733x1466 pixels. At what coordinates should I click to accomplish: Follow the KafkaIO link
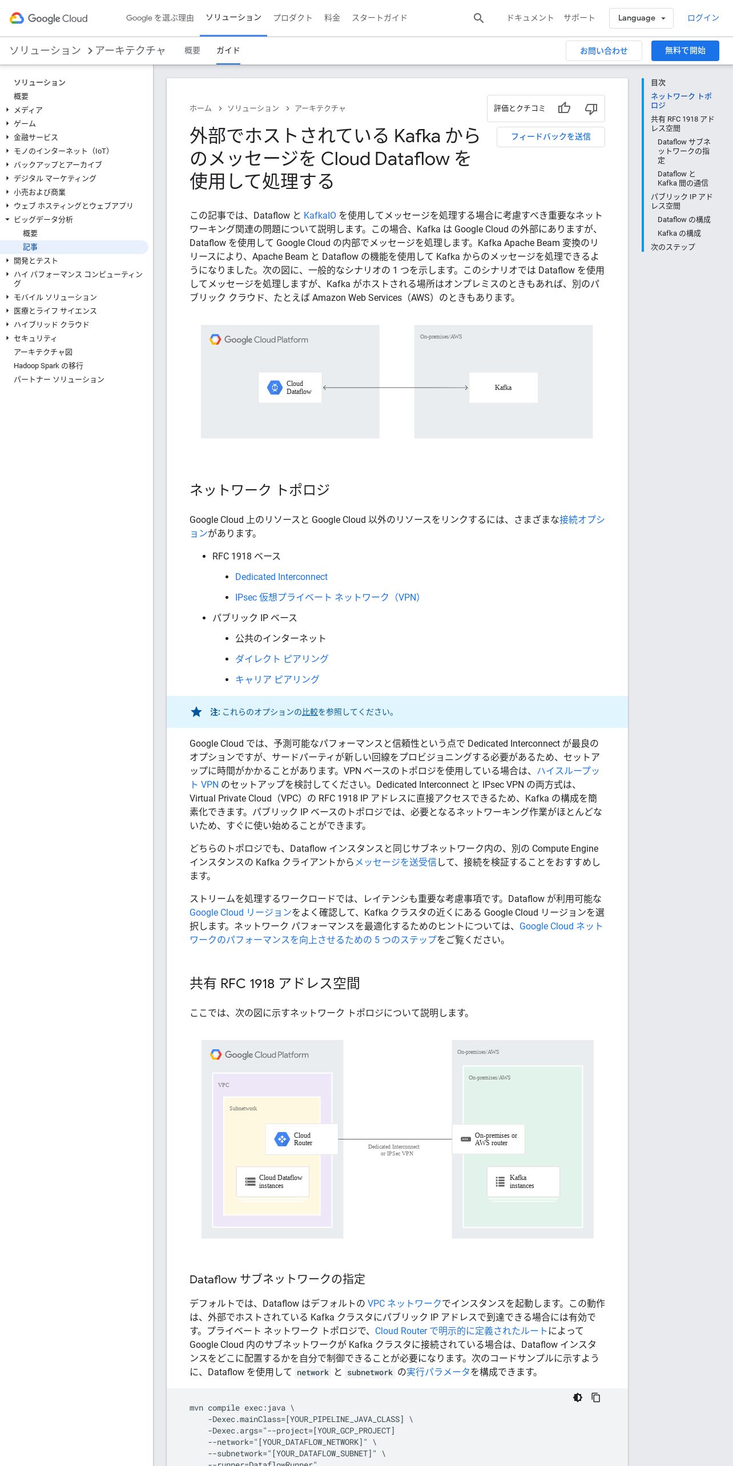[x=320, y=215]
